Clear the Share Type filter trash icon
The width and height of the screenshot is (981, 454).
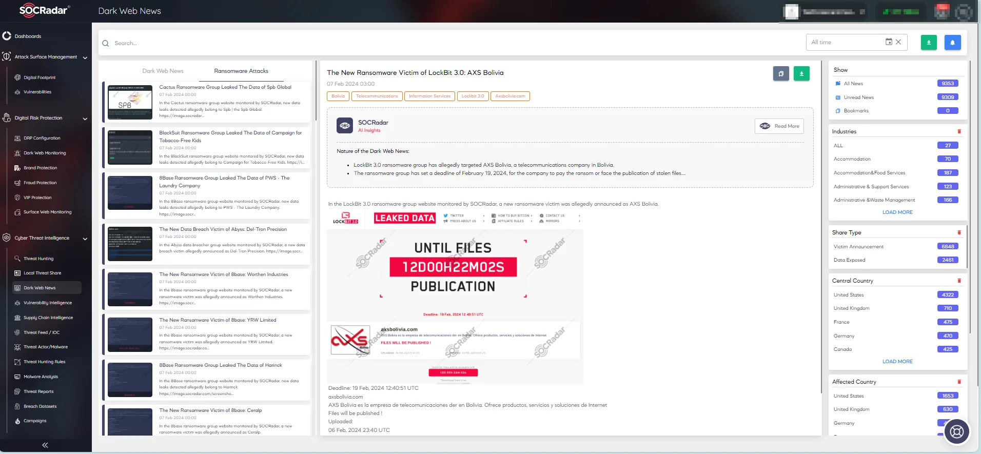coord(959,233)
